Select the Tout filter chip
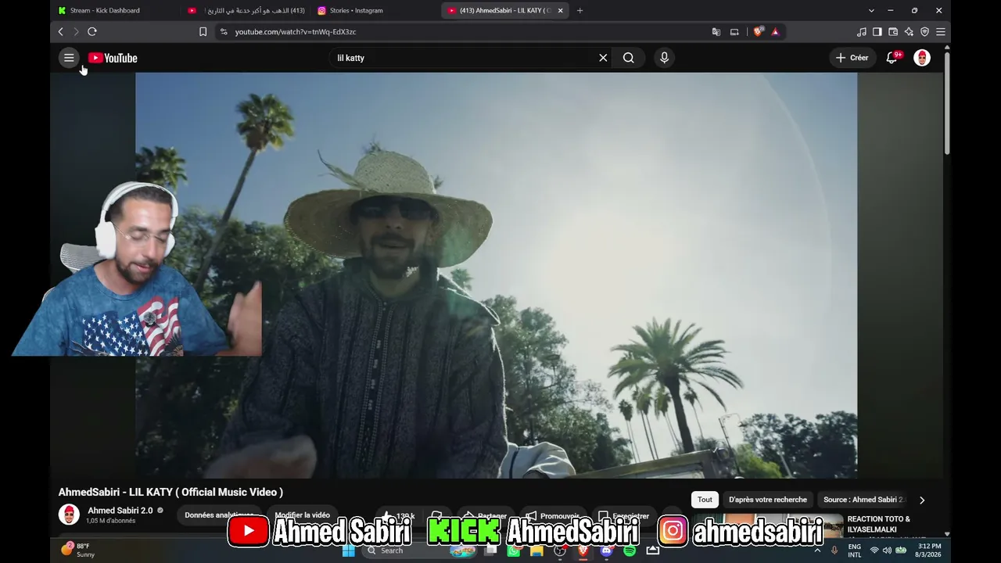This screenshot has width=1001, height=563. (x=705, y=500)
